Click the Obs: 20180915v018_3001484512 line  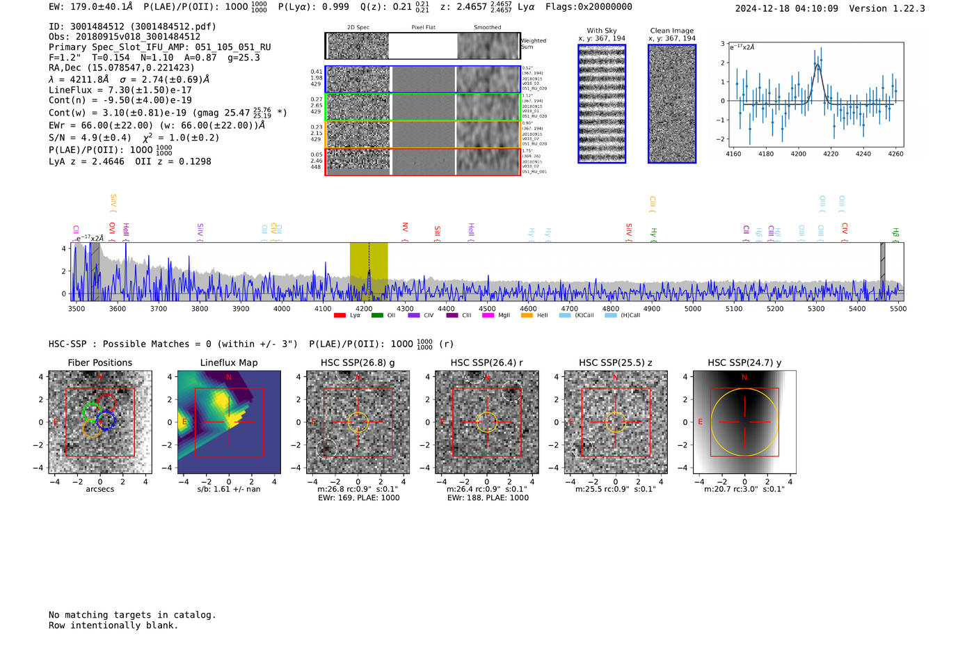click(125, 37)
